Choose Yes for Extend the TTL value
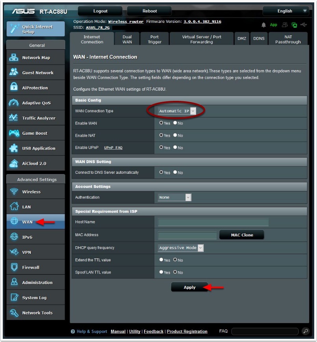317x342 pixels. (161, 260)
